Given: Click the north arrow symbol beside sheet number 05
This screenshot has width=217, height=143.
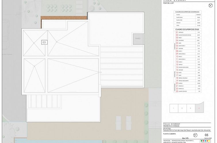Looking at the screenshot, I should coord(196,135).
